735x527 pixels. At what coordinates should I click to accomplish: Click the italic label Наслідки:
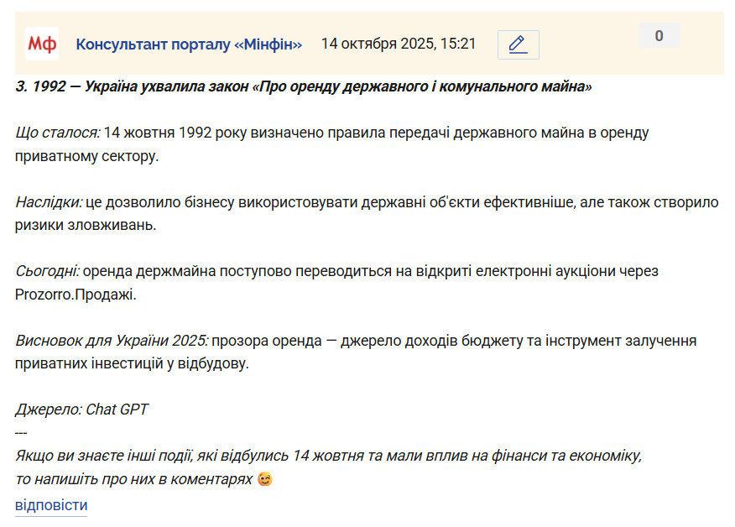coord(49,202)
